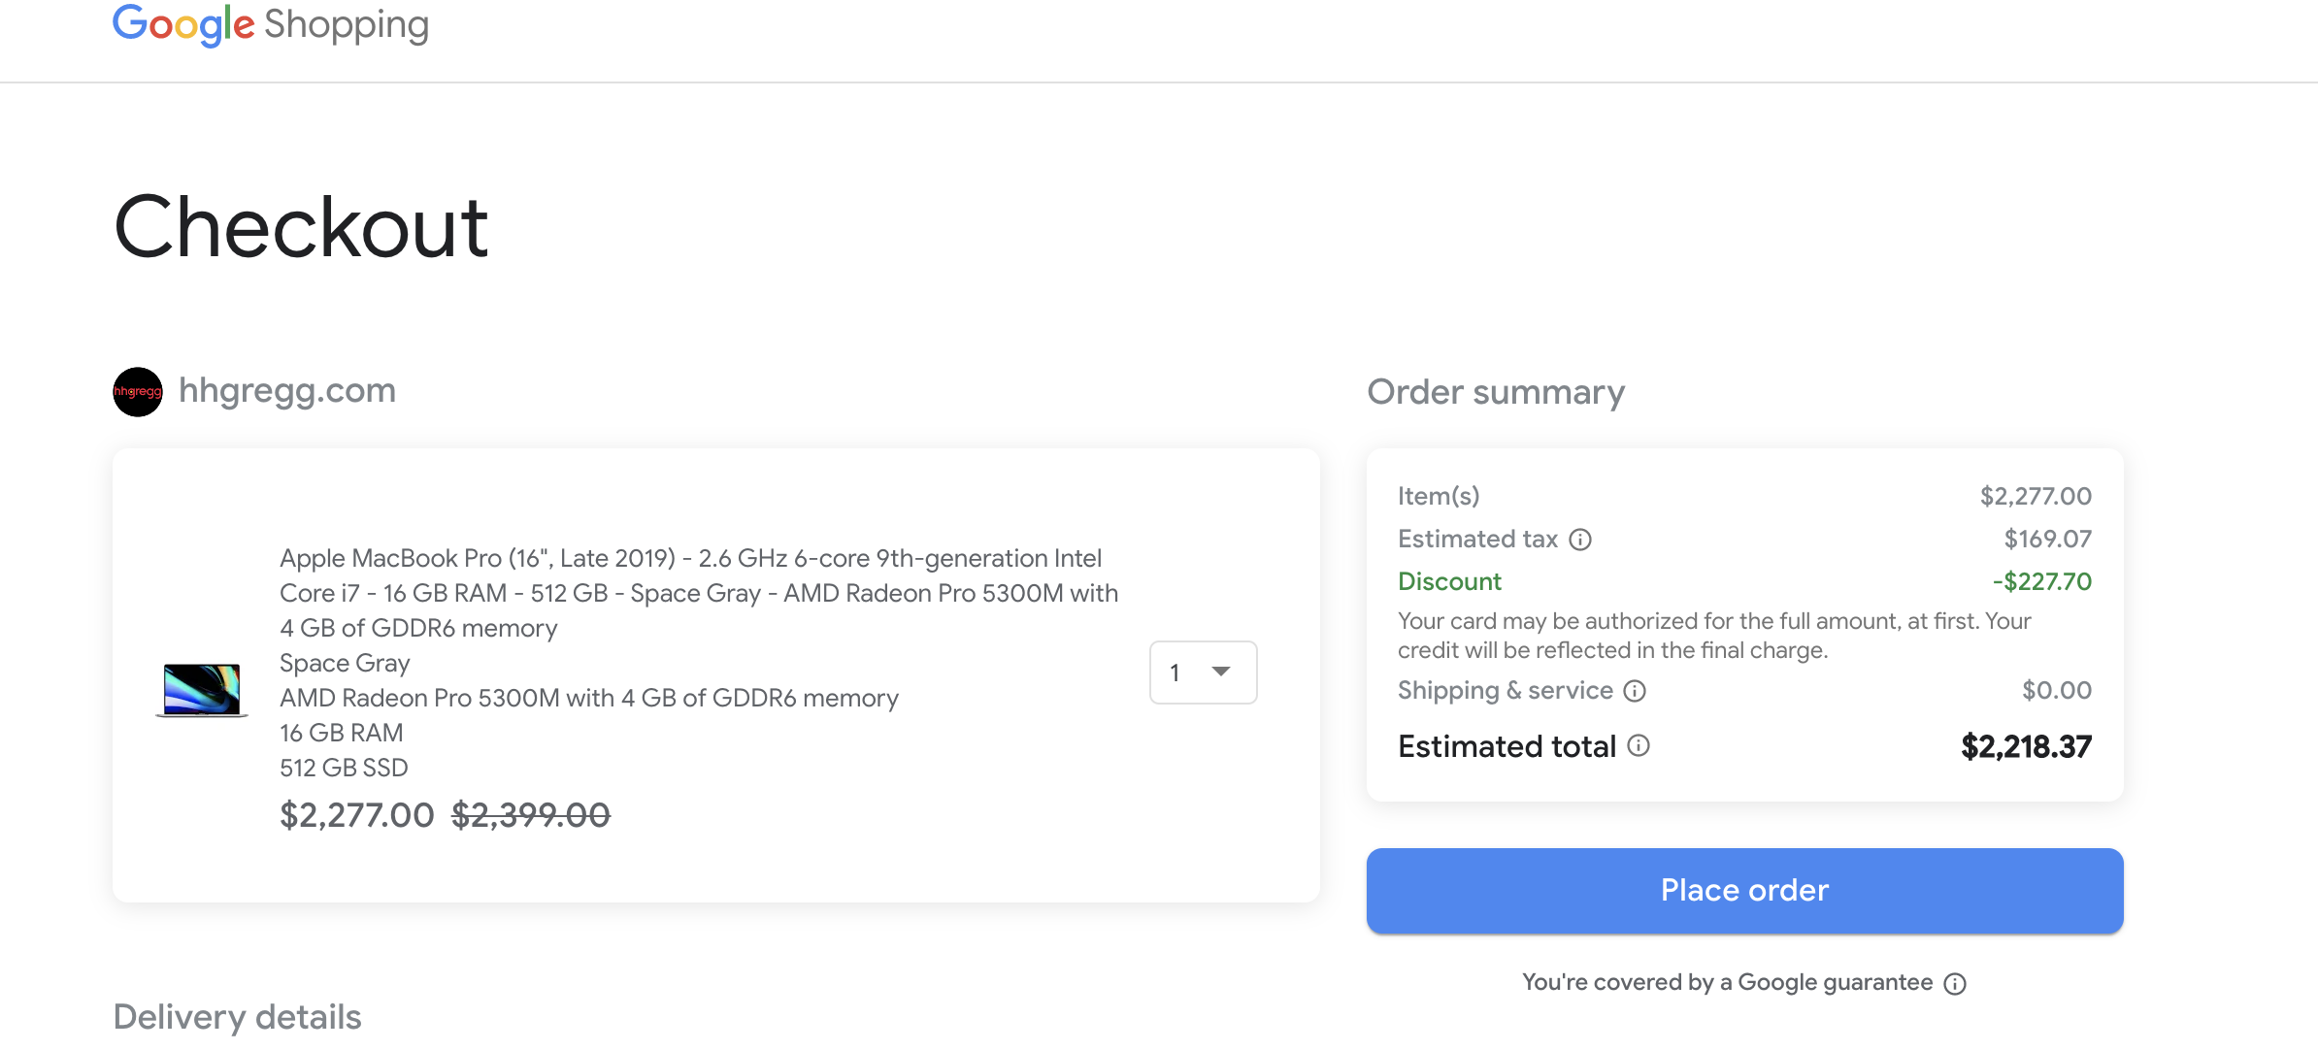Open the Google guarantee info icon
The width and height of the screenshot is (2318, 1050).
[x=1955, y=982]
